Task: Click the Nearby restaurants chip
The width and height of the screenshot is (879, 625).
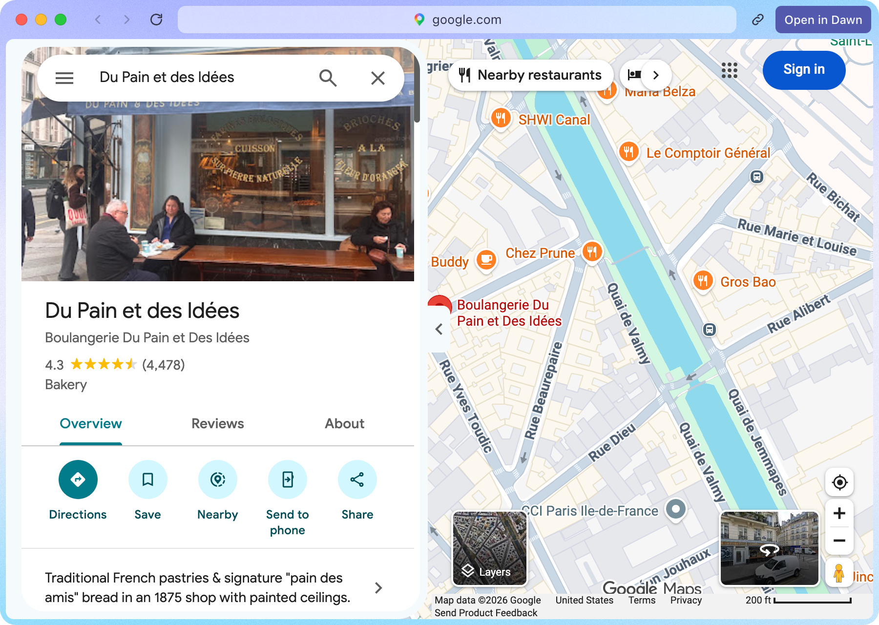Action: pyautogui.click(x=530, y=75)
